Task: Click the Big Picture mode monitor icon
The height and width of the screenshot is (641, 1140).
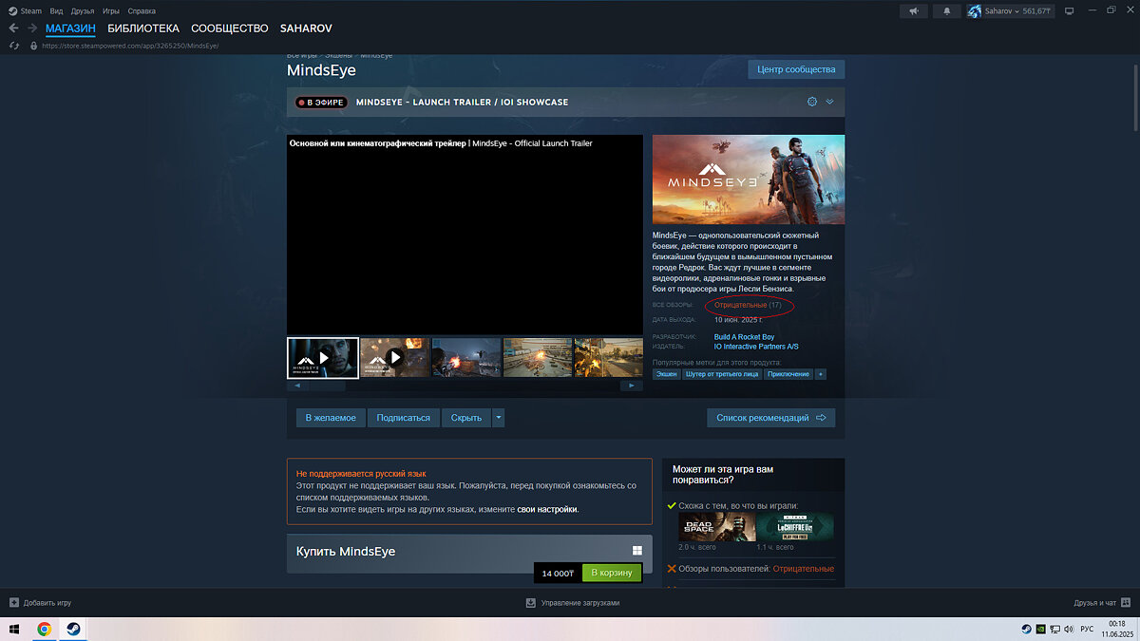Action: pyautogui.click(x=1069, y=11)
